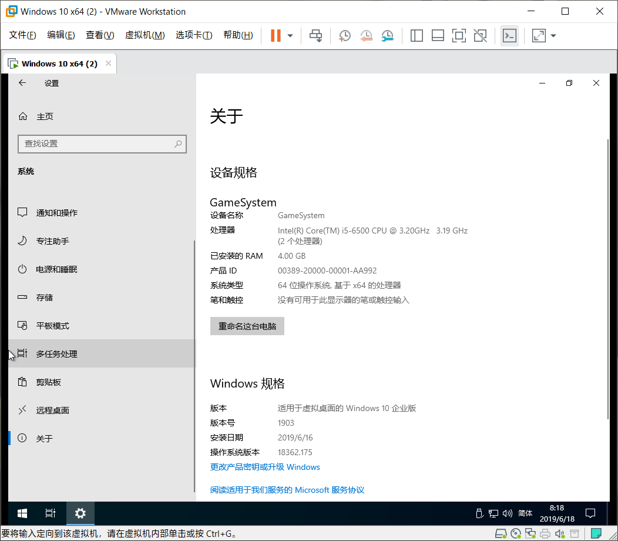
Task: Select 关于 in the sidebar
Action: pos(102,439)
